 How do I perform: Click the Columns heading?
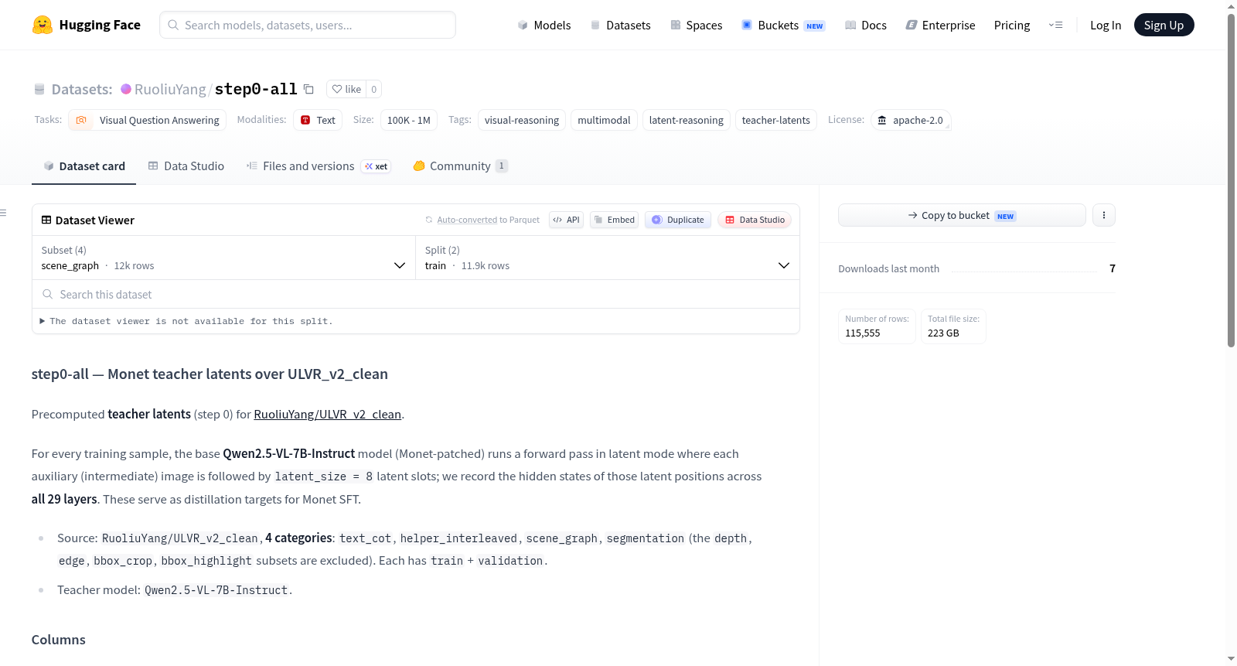[59, 640]
